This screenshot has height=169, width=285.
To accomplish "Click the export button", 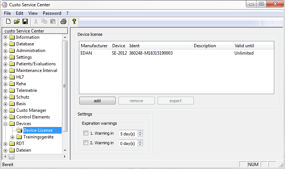I will click(x=176, y=101).
